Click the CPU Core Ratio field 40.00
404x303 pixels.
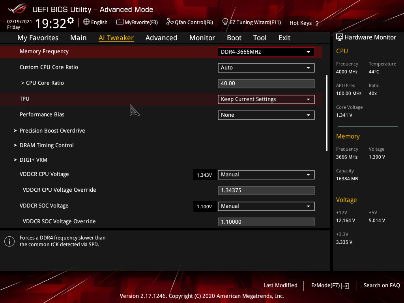click(x=266, y=84)
